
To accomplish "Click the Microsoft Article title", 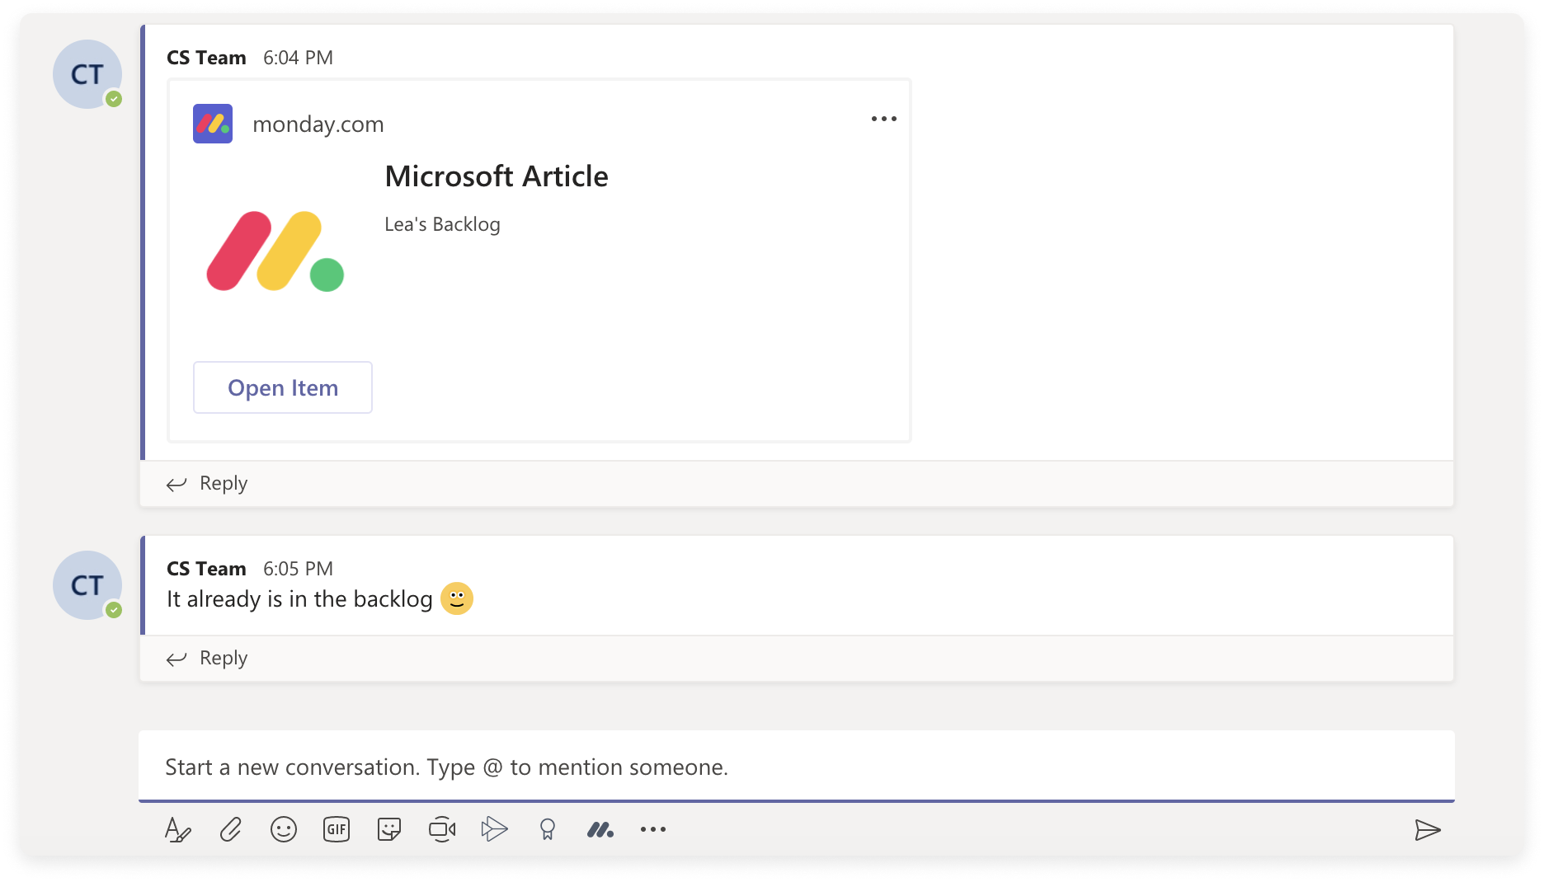I will point(496,176).
